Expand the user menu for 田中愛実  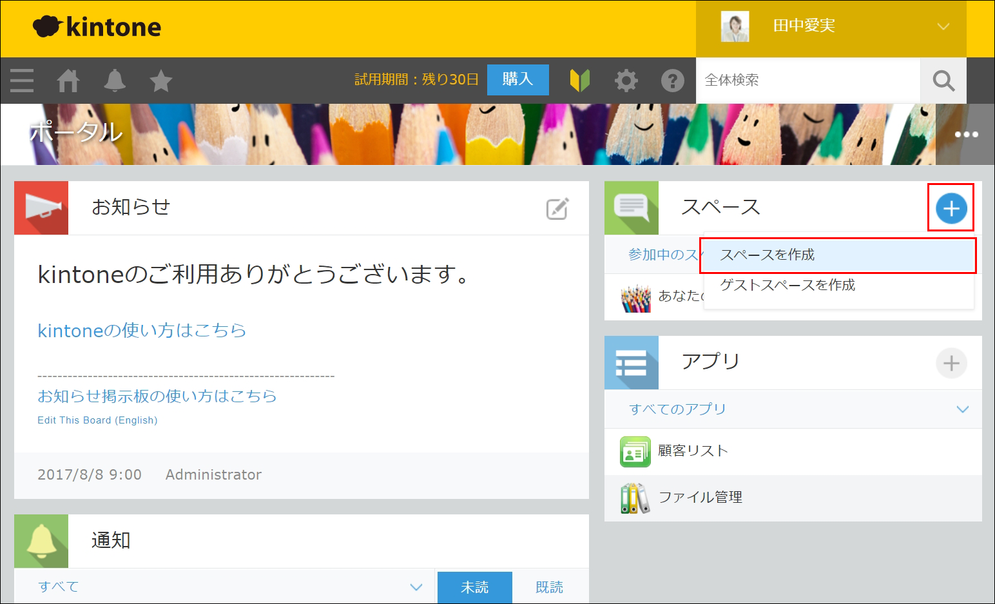pyautogui.click(x=942, y=26)
